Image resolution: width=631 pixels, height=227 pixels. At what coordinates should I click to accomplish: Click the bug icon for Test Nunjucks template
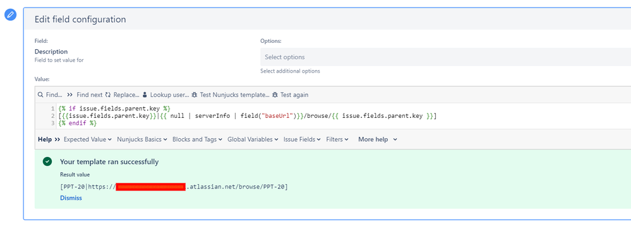pyautogui.click(x=195, y=95)
